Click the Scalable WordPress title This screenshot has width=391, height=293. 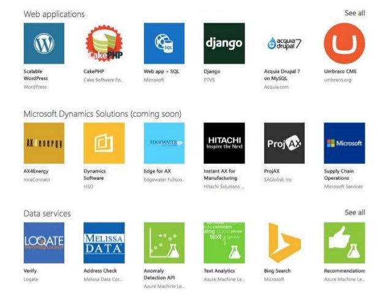click(x=36, y=75)
